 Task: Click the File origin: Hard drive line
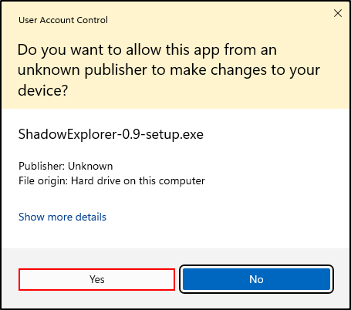pos(112,180)
